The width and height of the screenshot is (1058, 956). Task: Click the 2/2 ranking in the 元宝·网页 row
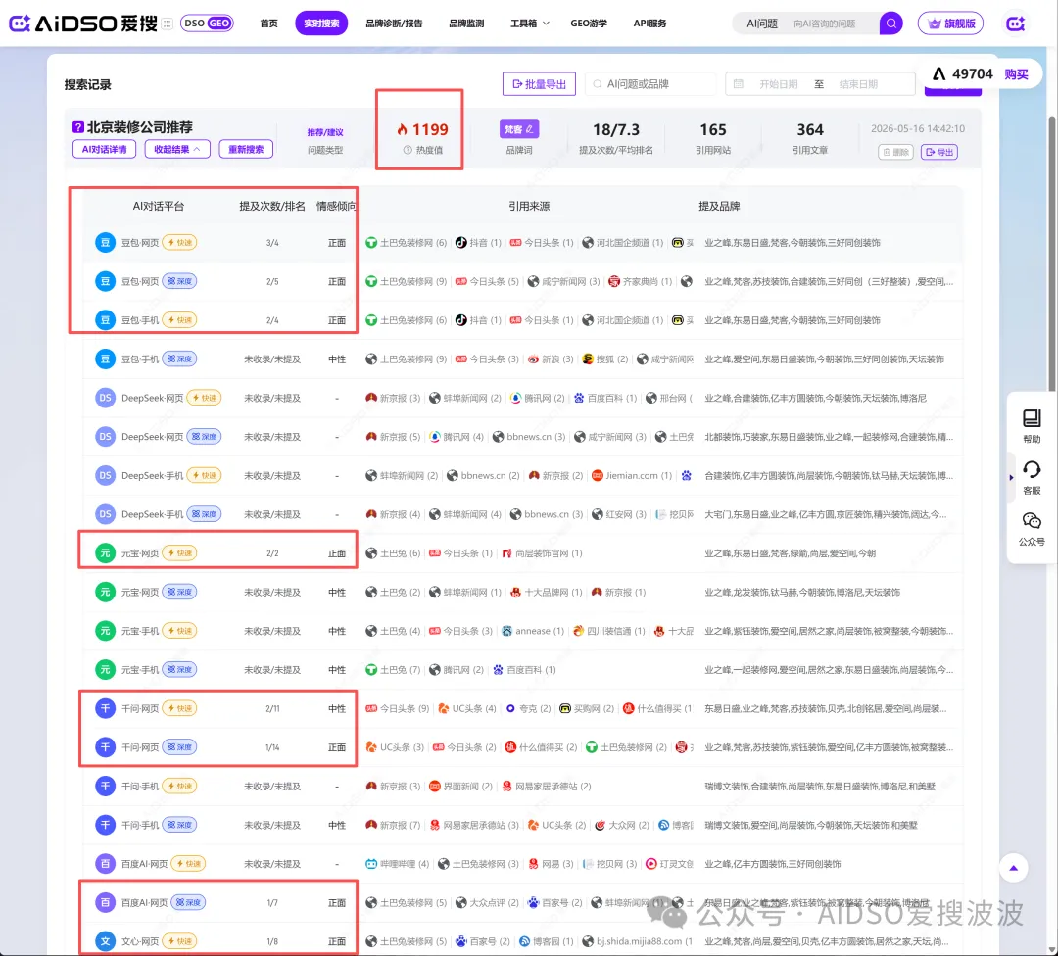[272, 552]
